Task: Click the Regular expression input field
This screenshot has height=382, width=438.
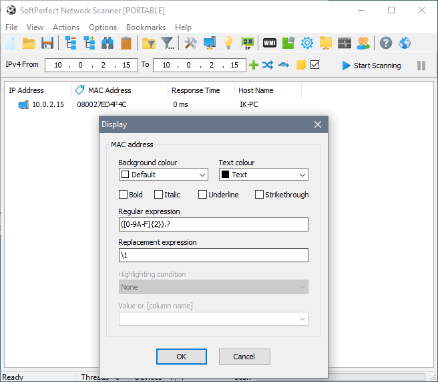Action: pyautogui.click(x=214, y=224)
